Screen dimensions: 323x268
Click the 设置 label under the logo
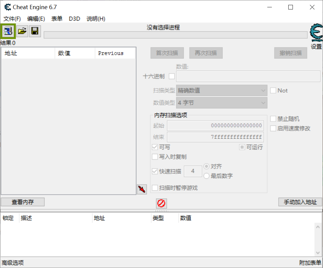coord(316,46)
